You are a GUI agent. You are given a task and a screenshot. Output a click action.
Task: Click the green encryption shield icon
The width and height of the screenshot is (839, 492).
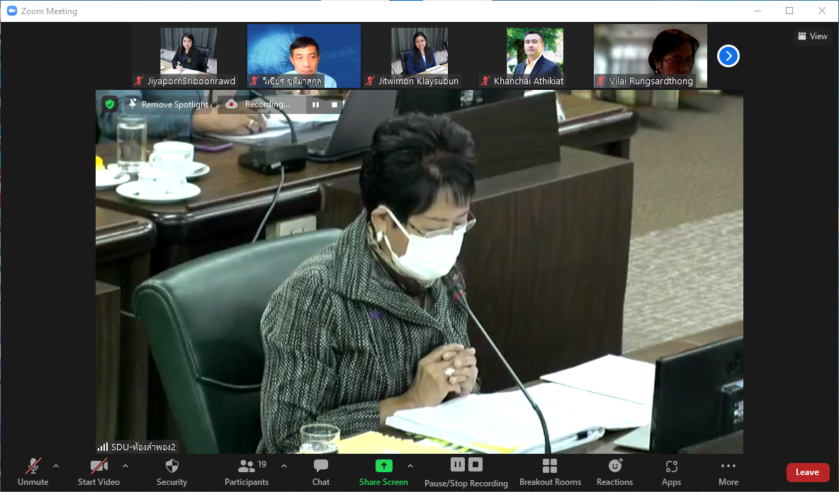(x=110, y=104)
